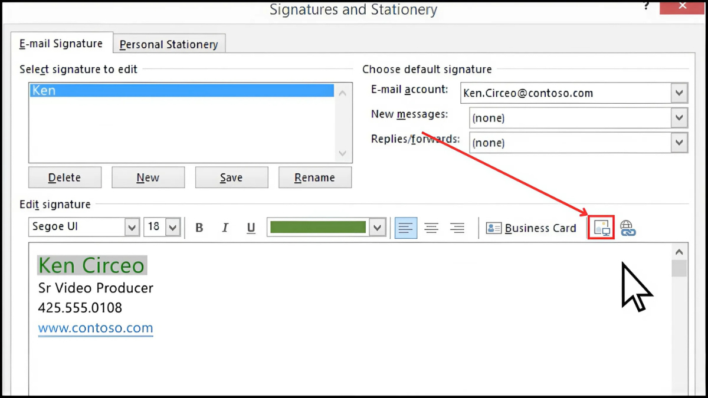
Task: Center align signature text
Action: [x=431, y=228]
